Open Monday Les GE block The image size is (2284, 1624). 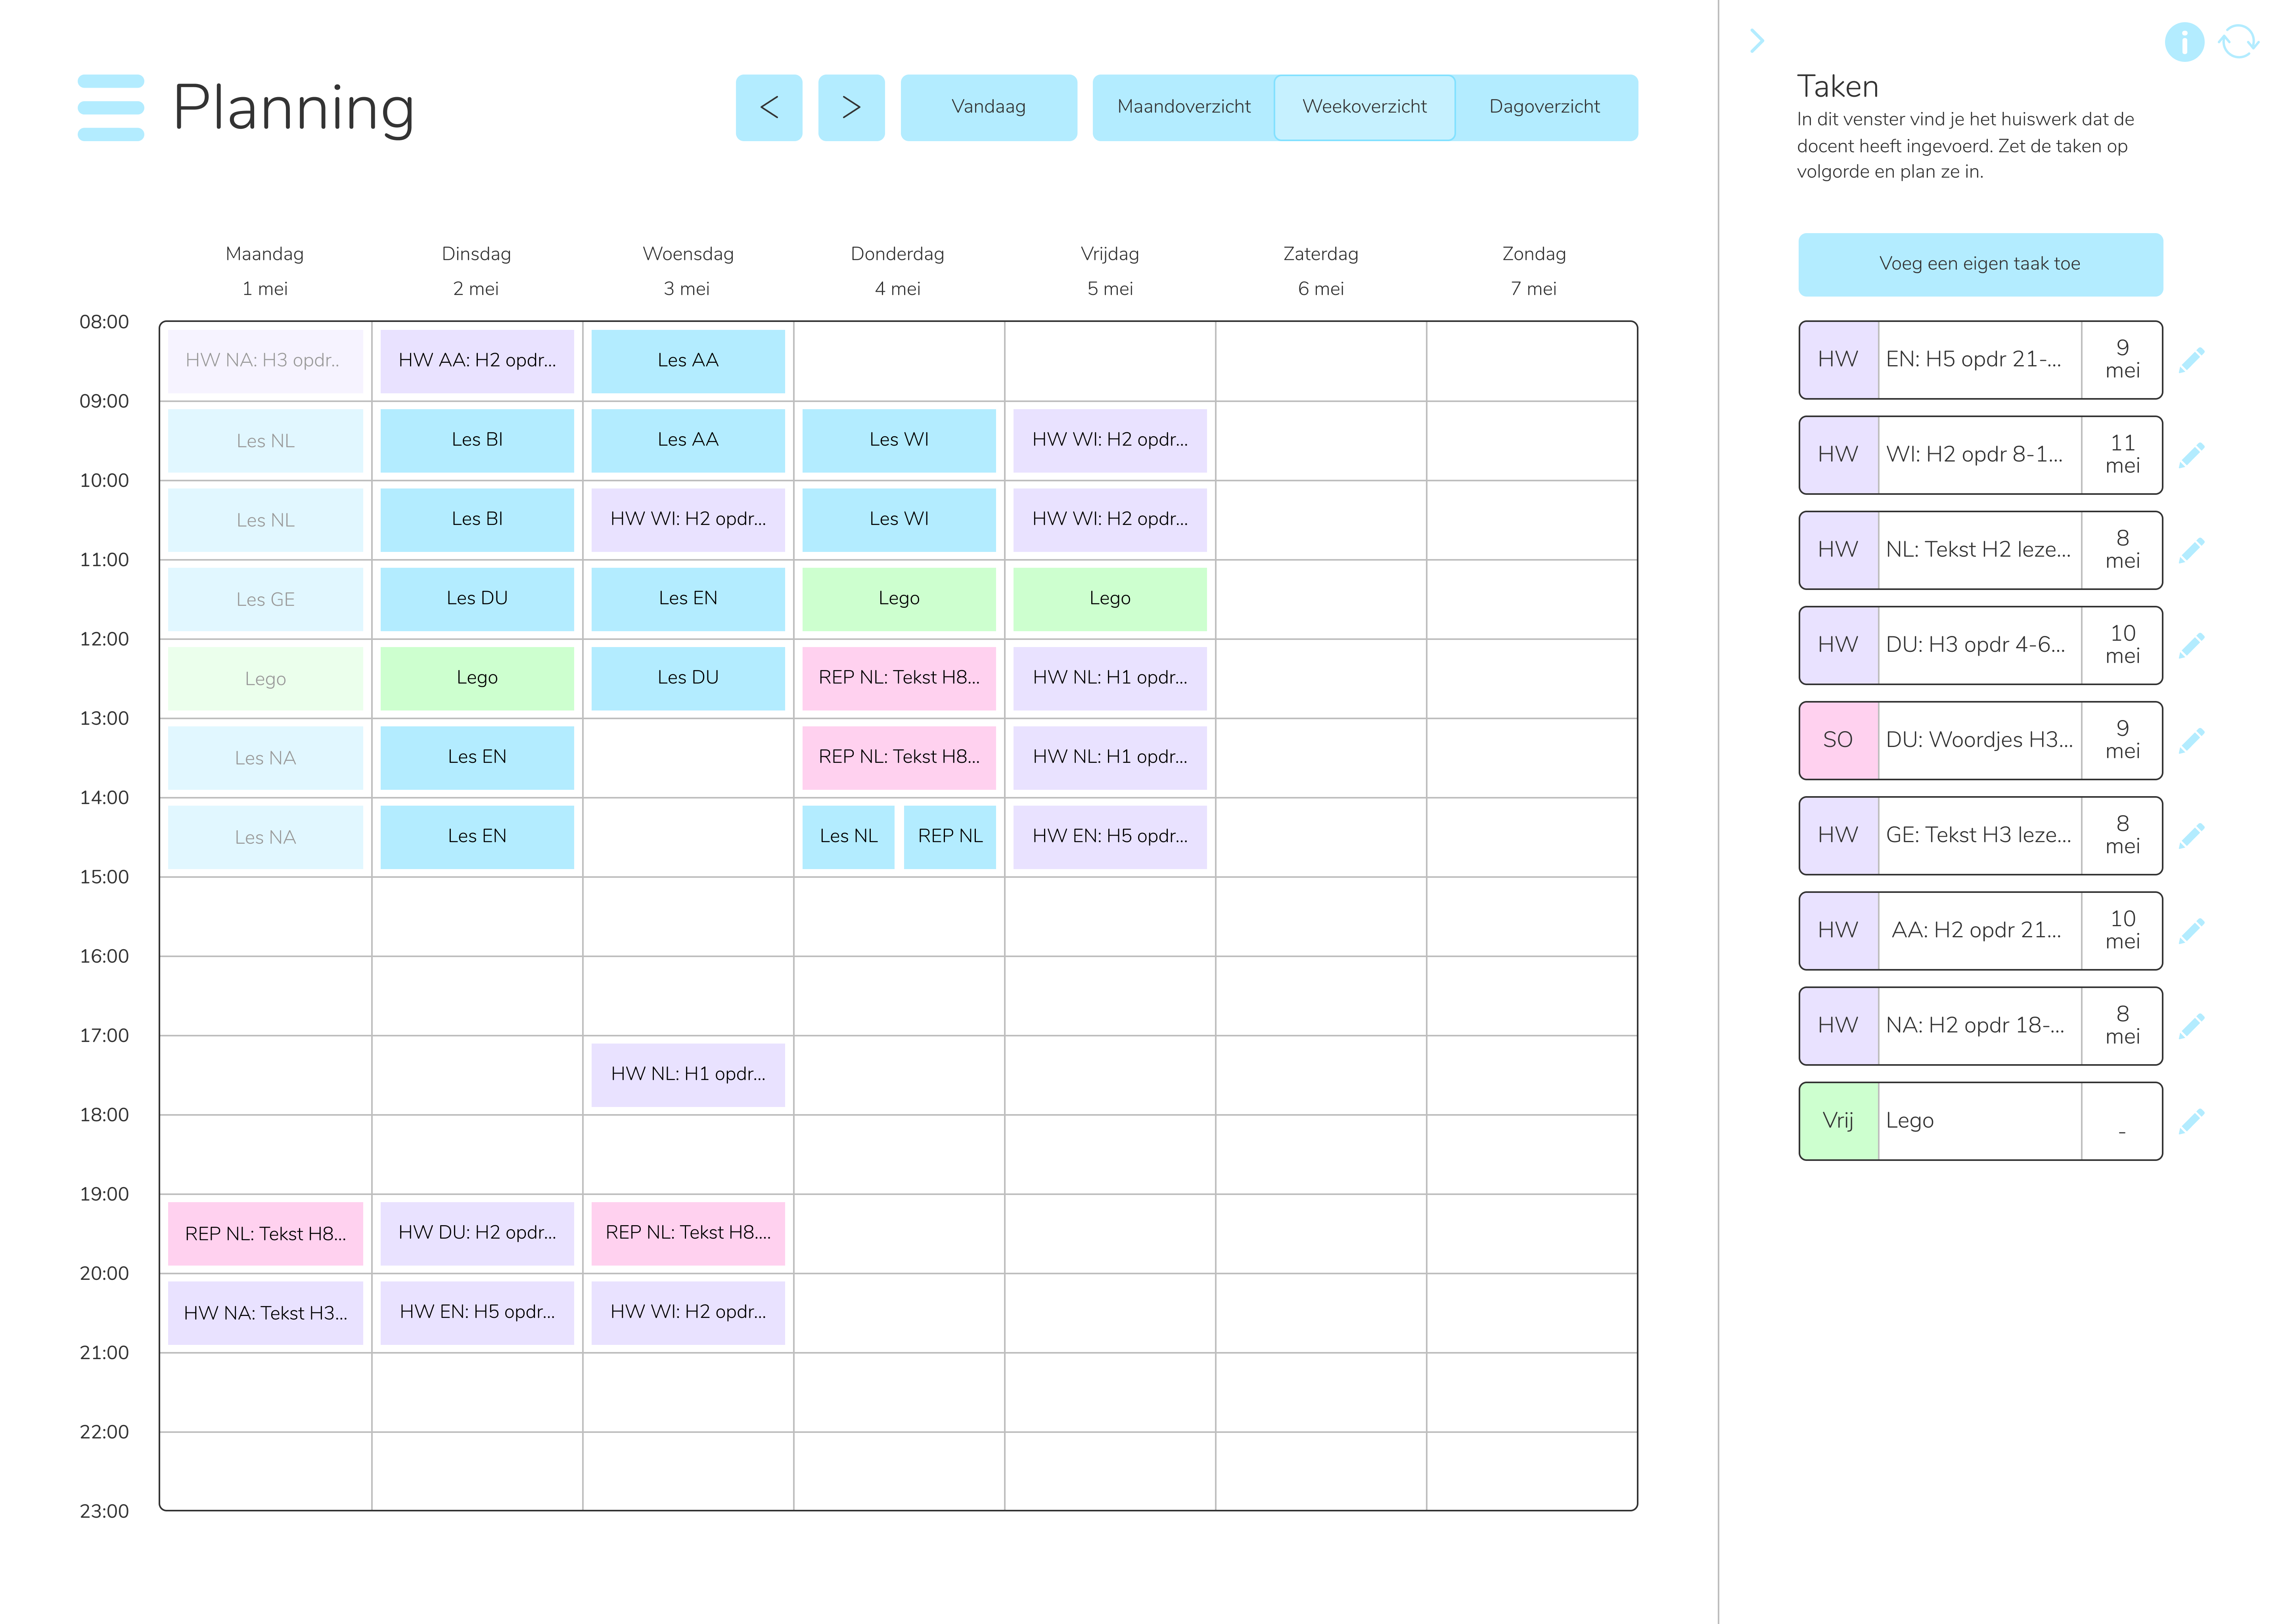pos(265,599)
